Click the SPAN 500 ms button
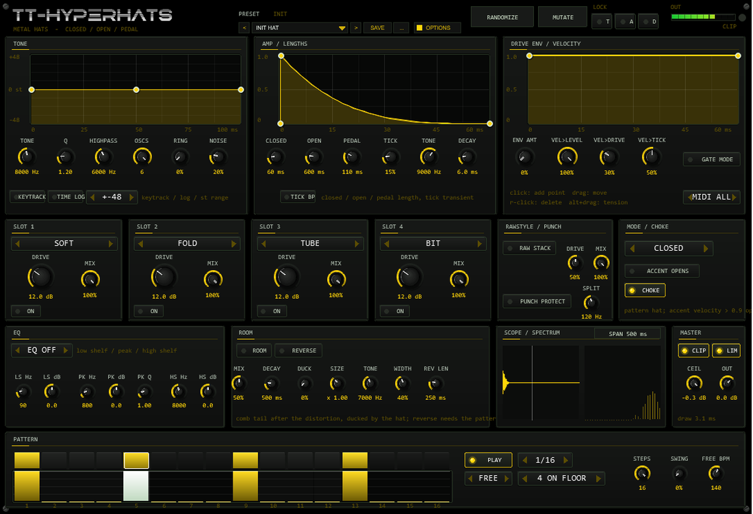Viewport: 753px width, 514px height. tap(627, 334)
